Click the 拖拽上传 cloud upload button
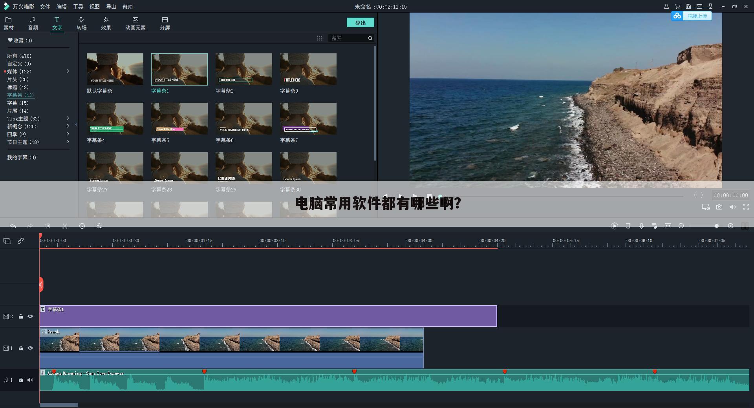 pyautogui.click(x=692, y=16)
